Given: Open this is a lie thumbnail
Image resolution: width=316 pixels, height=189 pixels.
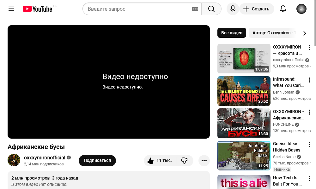Looking at the screenshot, I should (x=244, y=182).
